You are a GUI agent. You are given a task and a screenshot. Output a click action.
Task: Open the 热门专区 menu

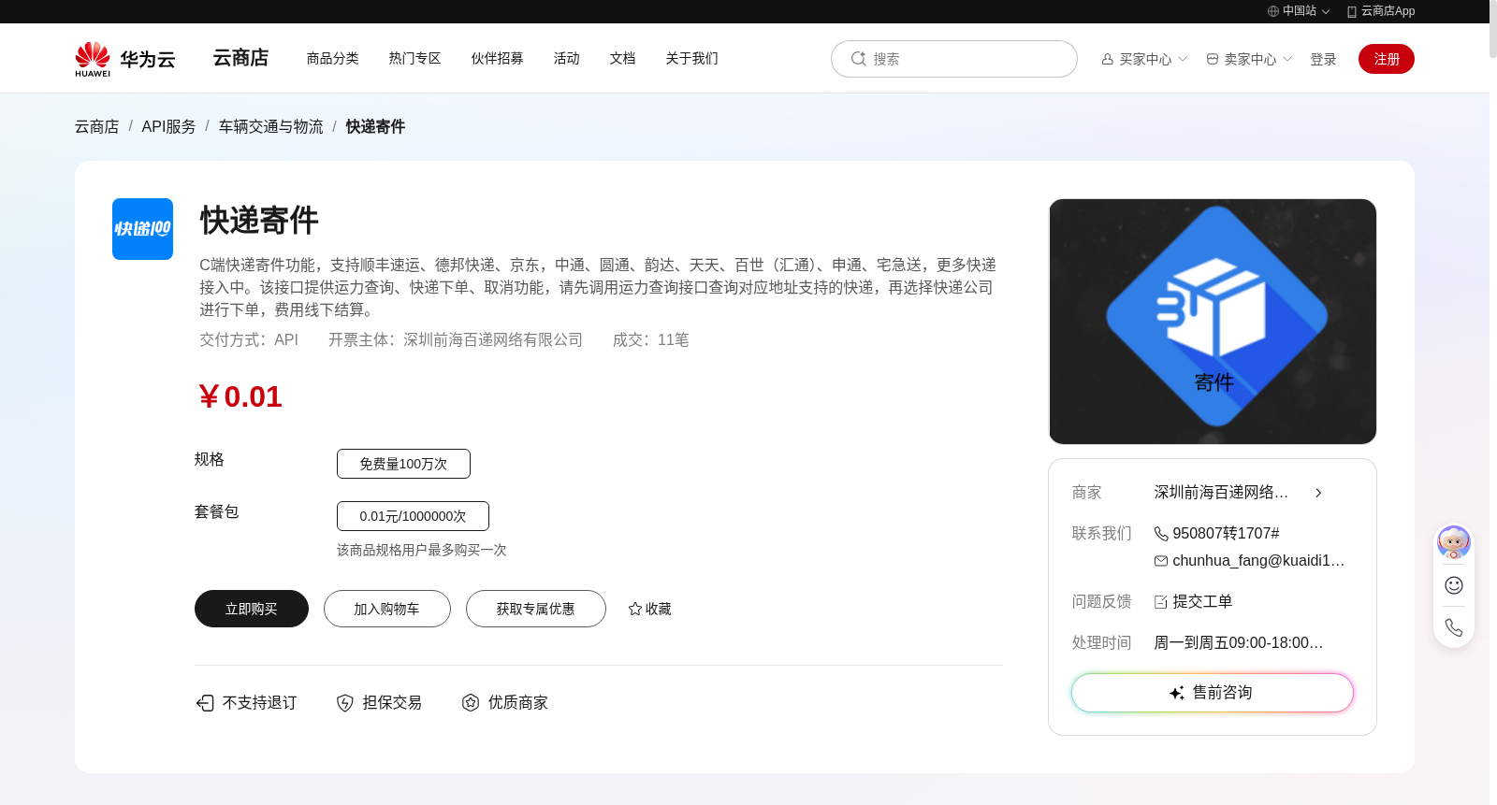[415, 58]
